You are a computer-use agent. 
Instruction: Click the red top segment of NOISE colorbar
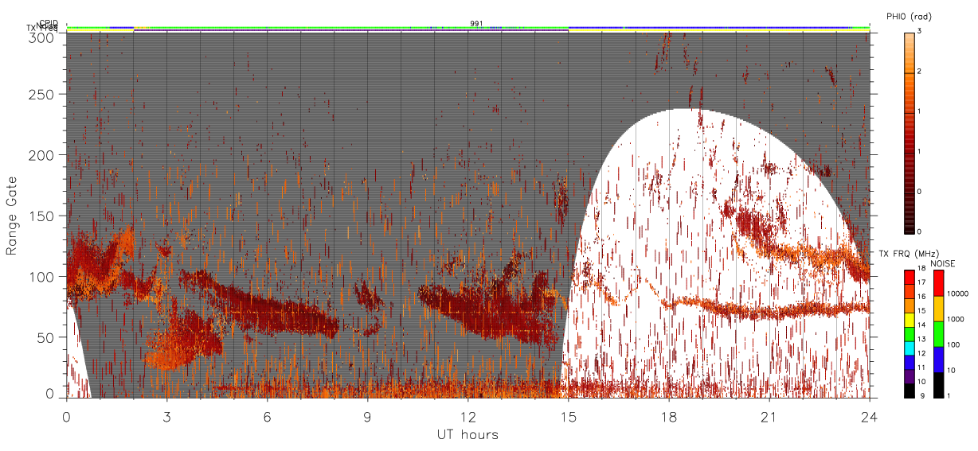pyautogui.click(x=938, y=282)
